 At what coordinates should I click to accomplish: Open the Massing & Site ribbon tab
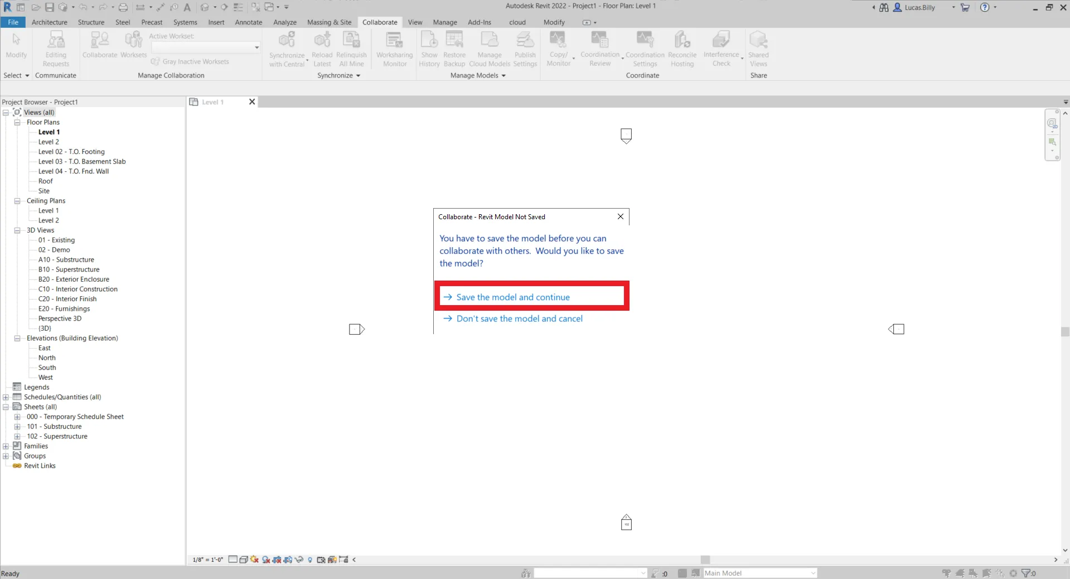[330, 22]
